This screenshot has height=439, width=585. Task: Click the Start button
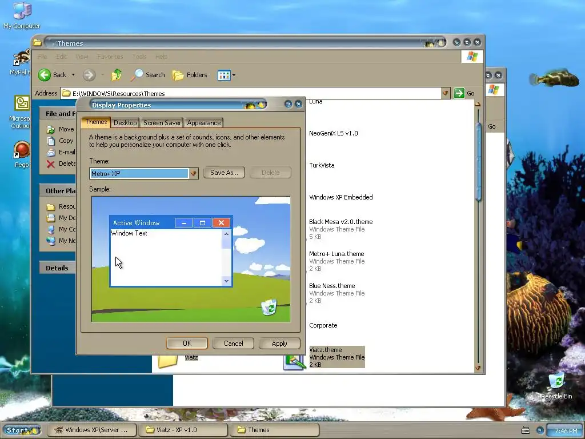(x=23, y=430)
